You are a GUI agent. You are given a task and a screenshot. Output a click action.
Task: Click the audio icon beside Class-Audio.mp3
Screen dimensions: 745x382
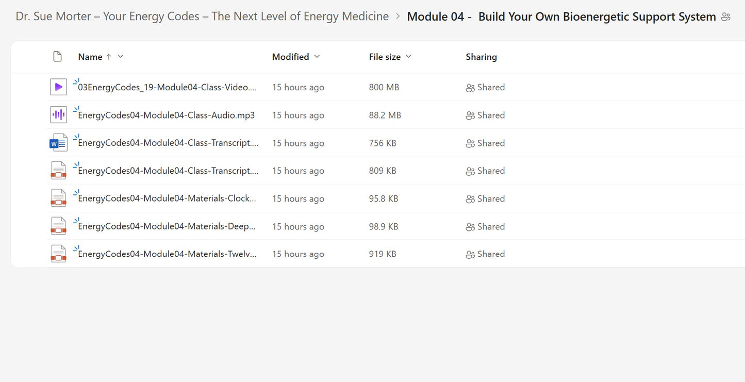(x=58, y=115)
